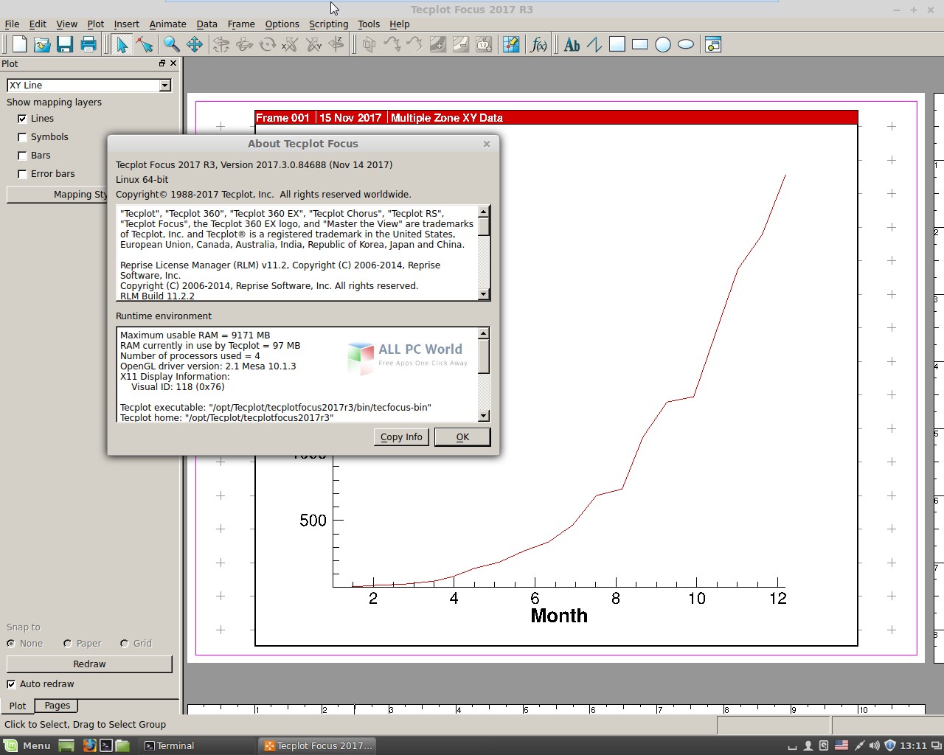This screenshot has height=755, width=944.
Task: Close the Plot sidebar with X
Action: click(173, 63)
